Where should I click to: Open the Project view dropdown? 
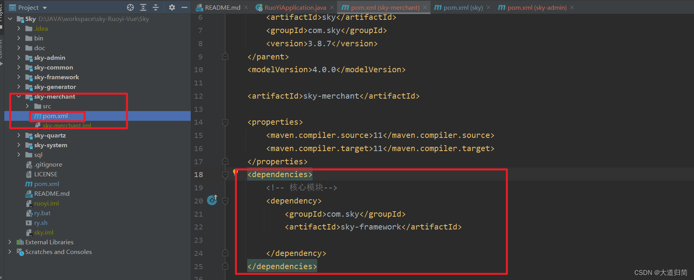28,7
